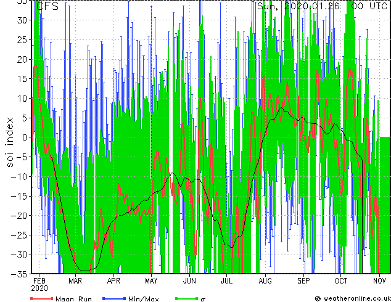Click the y-axis value 25
This screenshot has width=391, height=302.
coord(22,39)
